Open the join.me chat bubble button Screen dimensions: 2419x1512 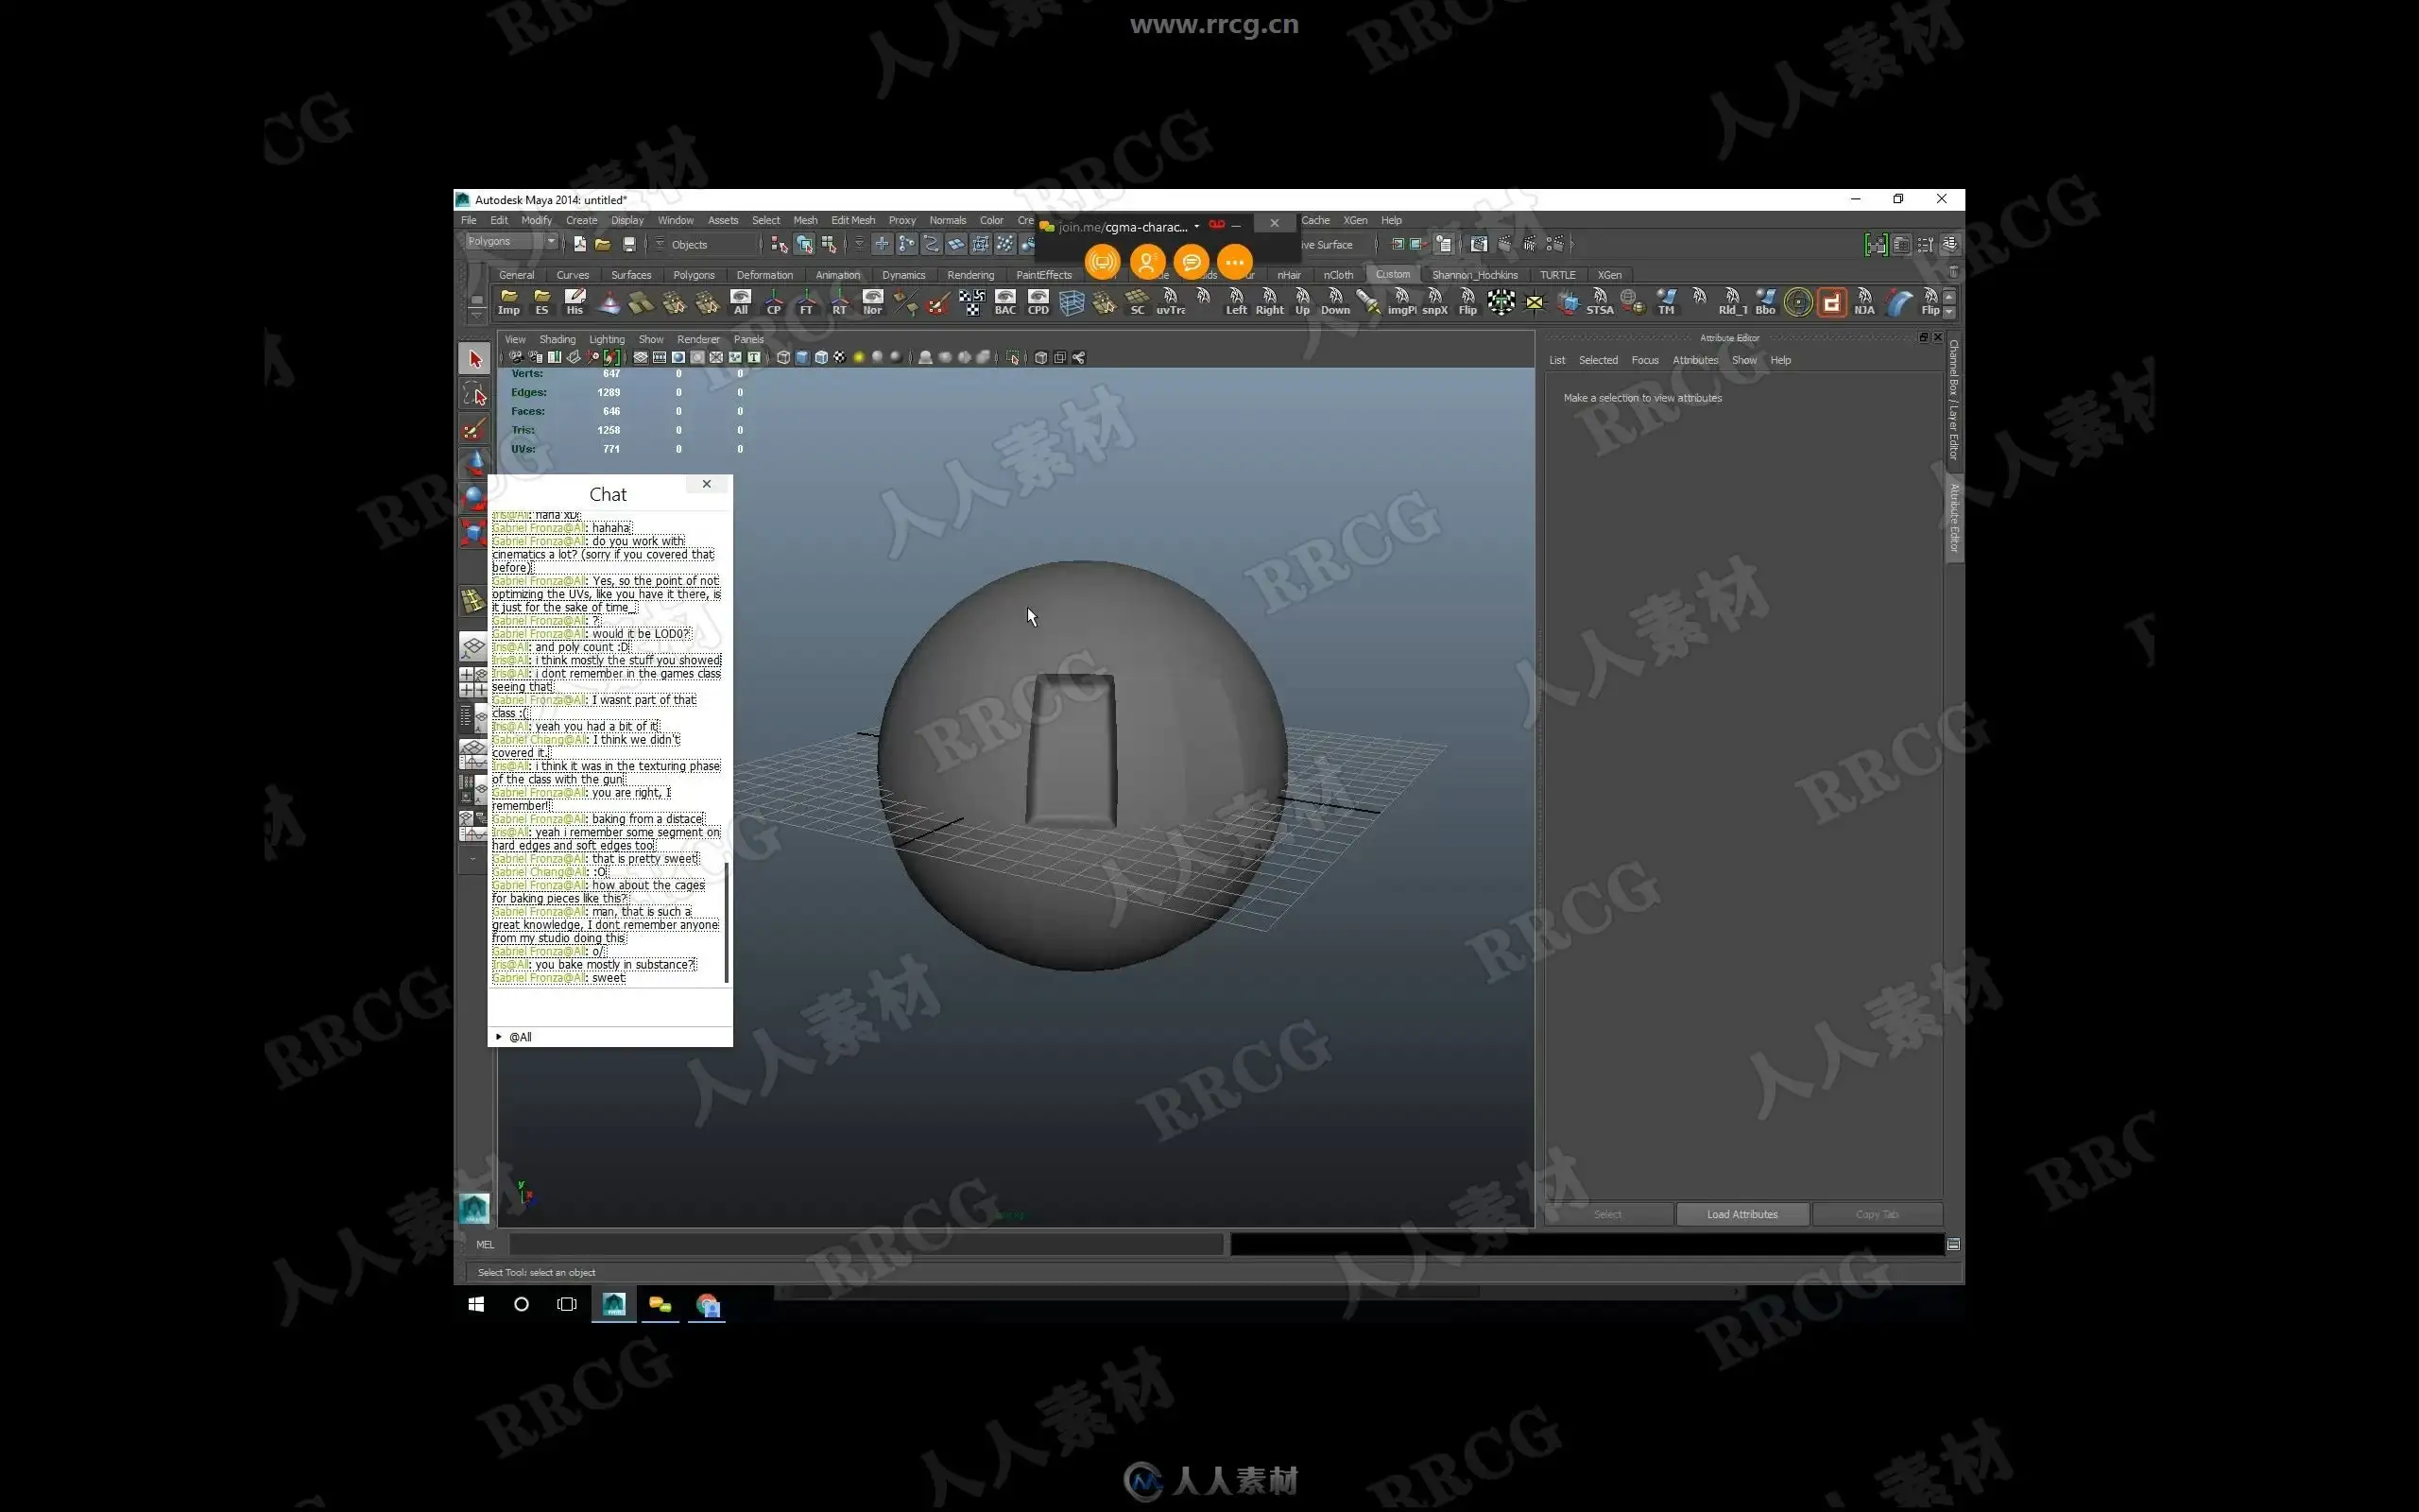pyautogui.click(x=1191, y=262)
